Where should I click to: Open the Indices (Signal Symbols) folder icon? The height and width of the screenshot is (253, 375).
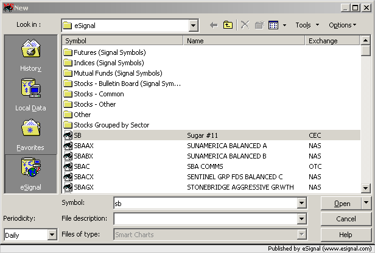coord(68,63)
